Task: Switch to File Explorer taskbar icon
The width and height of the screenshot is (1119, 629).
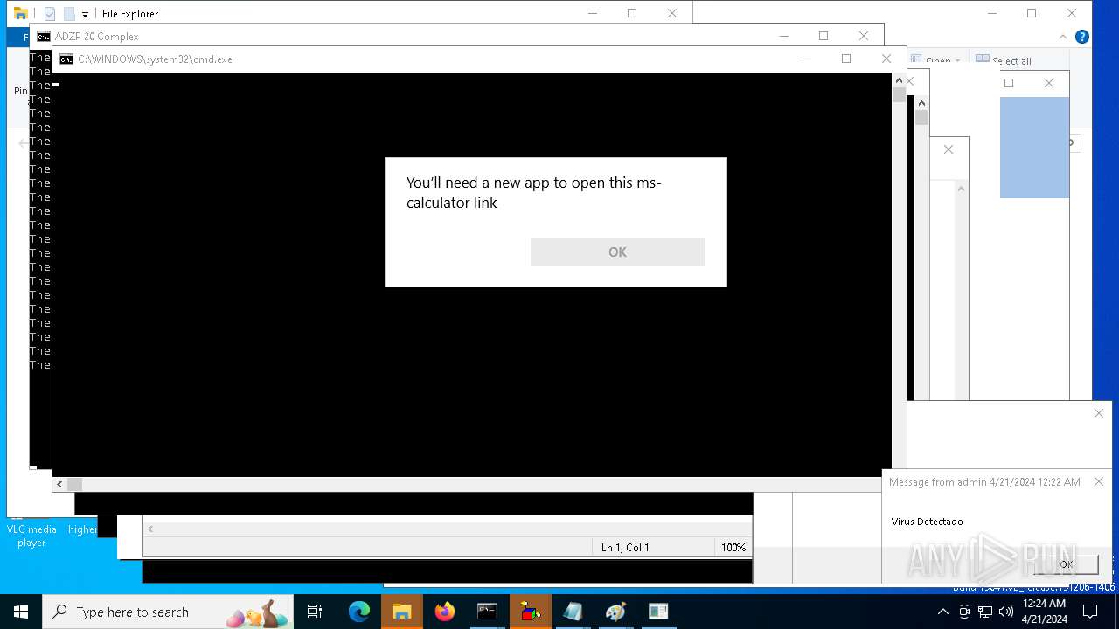Action: tap(401, 612)
